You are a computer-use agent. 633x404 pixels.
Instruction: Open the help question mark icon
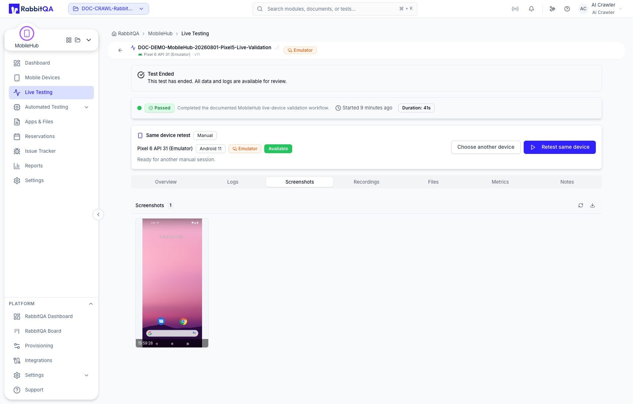567,9
